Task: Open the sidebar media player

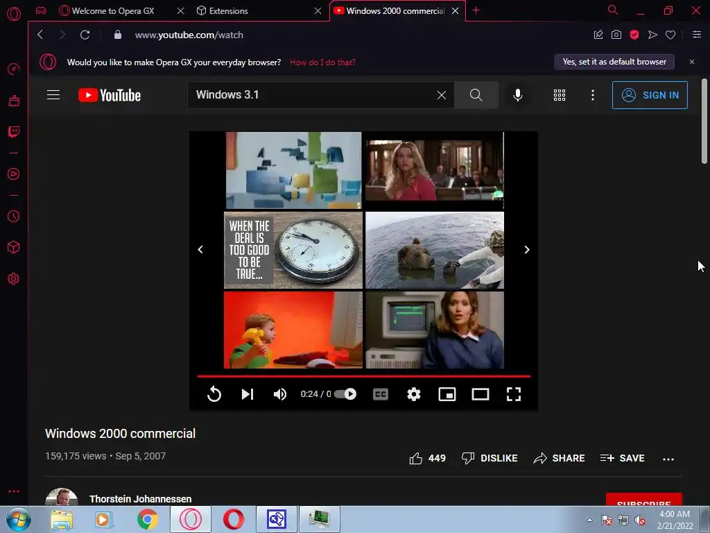Action: coord(14,174)
